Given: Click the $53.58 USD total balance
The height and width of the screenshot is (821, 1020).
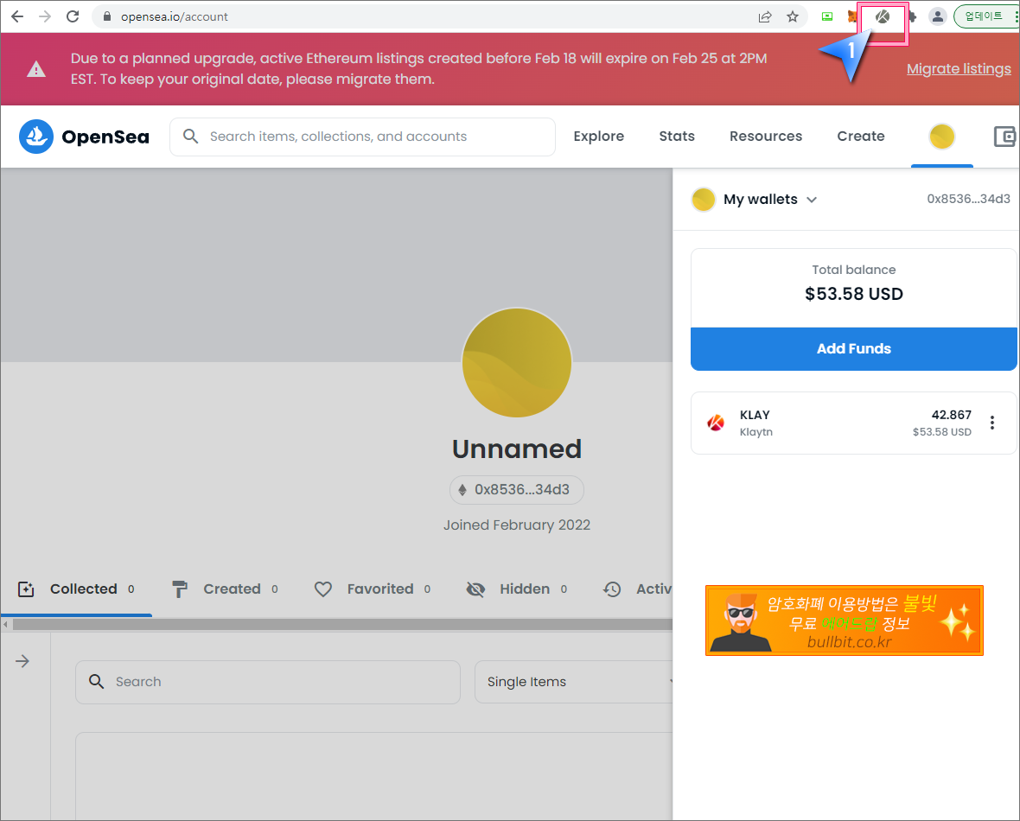Looking at the screenshot, I should (x=853, y=294).
